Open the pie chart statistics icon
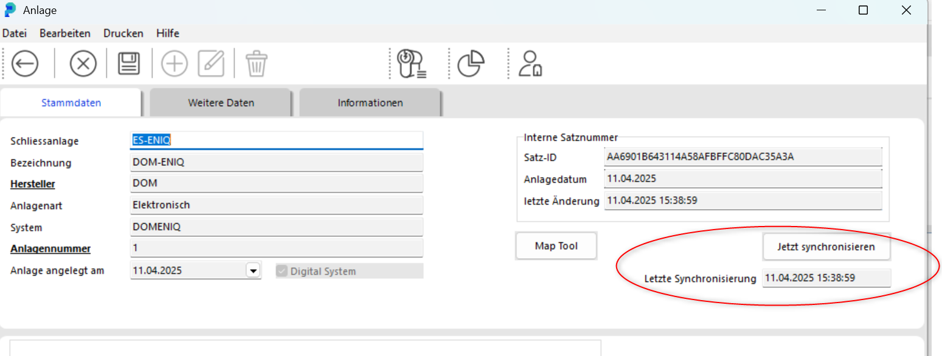This screenshot has width=942, height=356. tap(471, 63)
